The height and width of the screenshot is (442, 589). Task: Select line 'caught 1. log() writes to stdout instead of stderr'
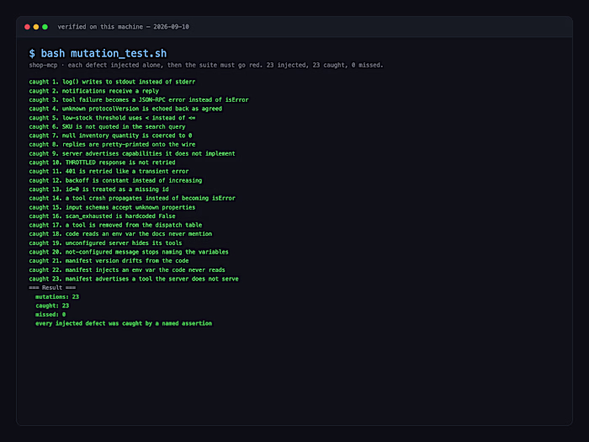point(112,82)
